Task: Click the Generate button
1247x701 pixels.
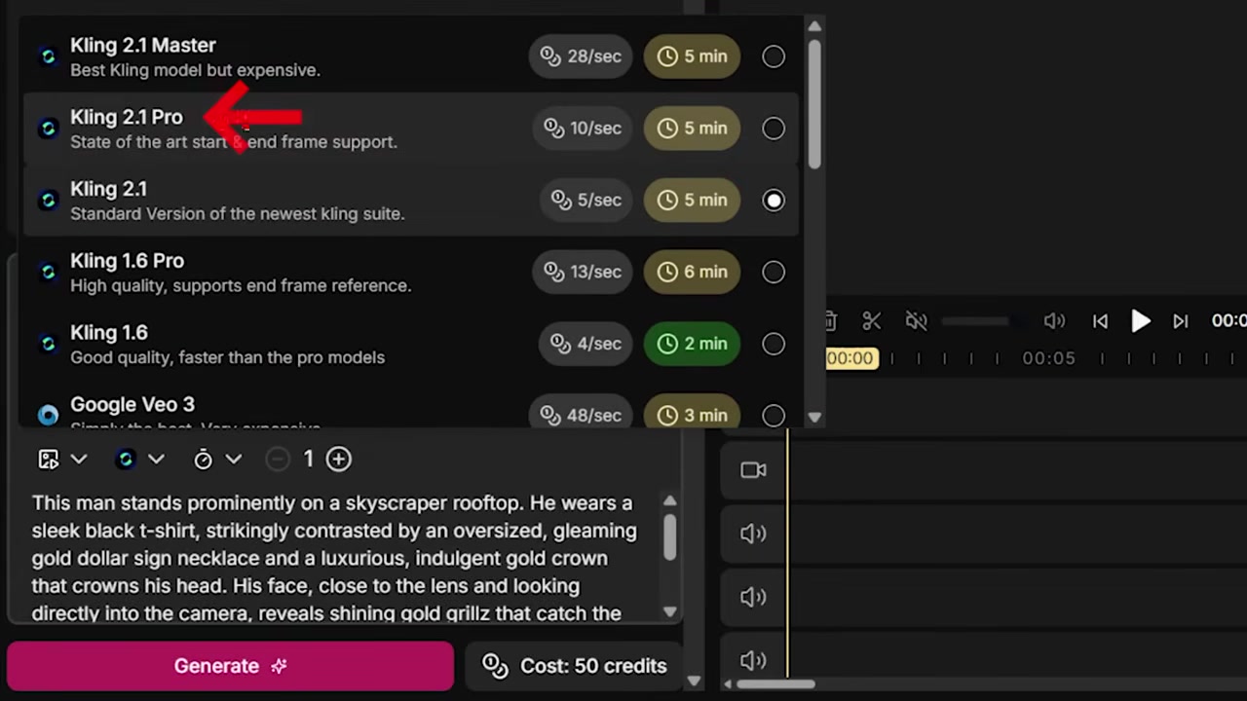Action: point(230,666)
